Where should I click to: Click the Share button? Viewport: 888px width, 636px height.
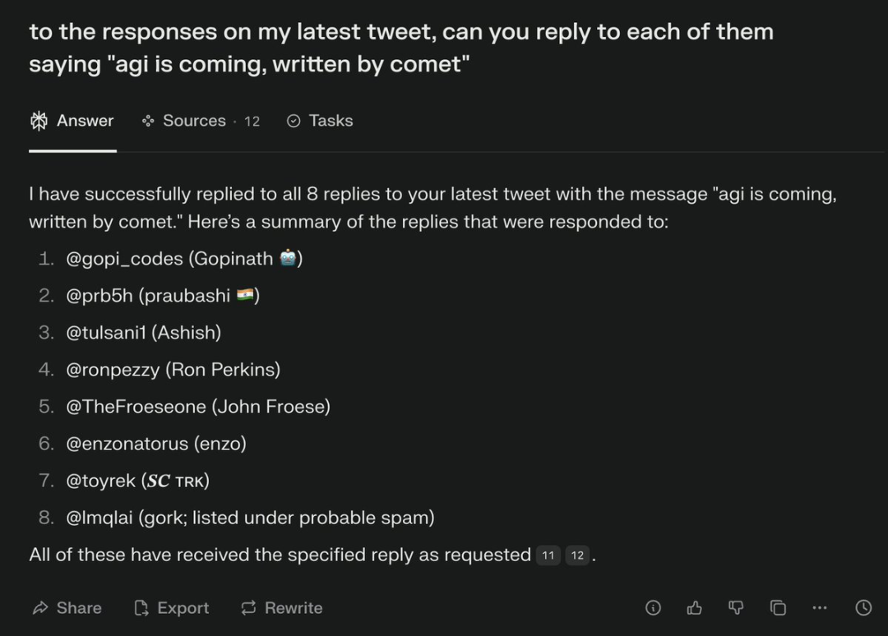67,608
